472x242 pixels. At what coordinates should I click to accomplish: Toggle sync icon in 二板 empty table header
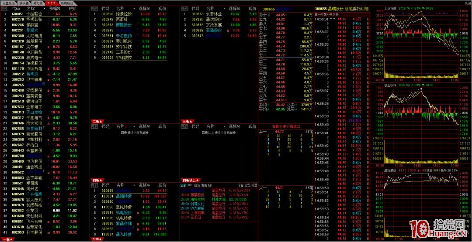pyautogui.click(x=94, y=126)
